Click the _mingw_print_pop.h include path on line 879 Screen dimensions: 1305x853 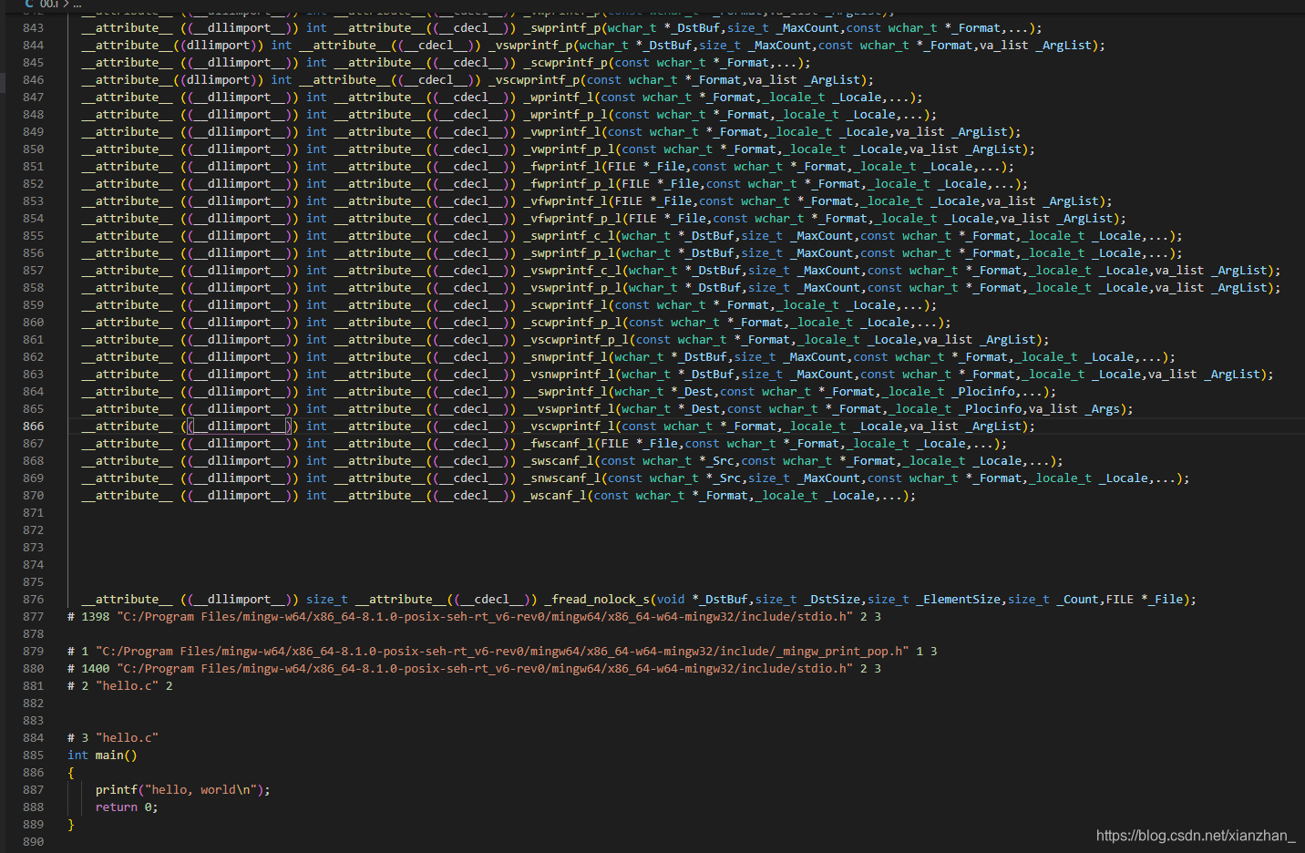[x=504, y=652]
